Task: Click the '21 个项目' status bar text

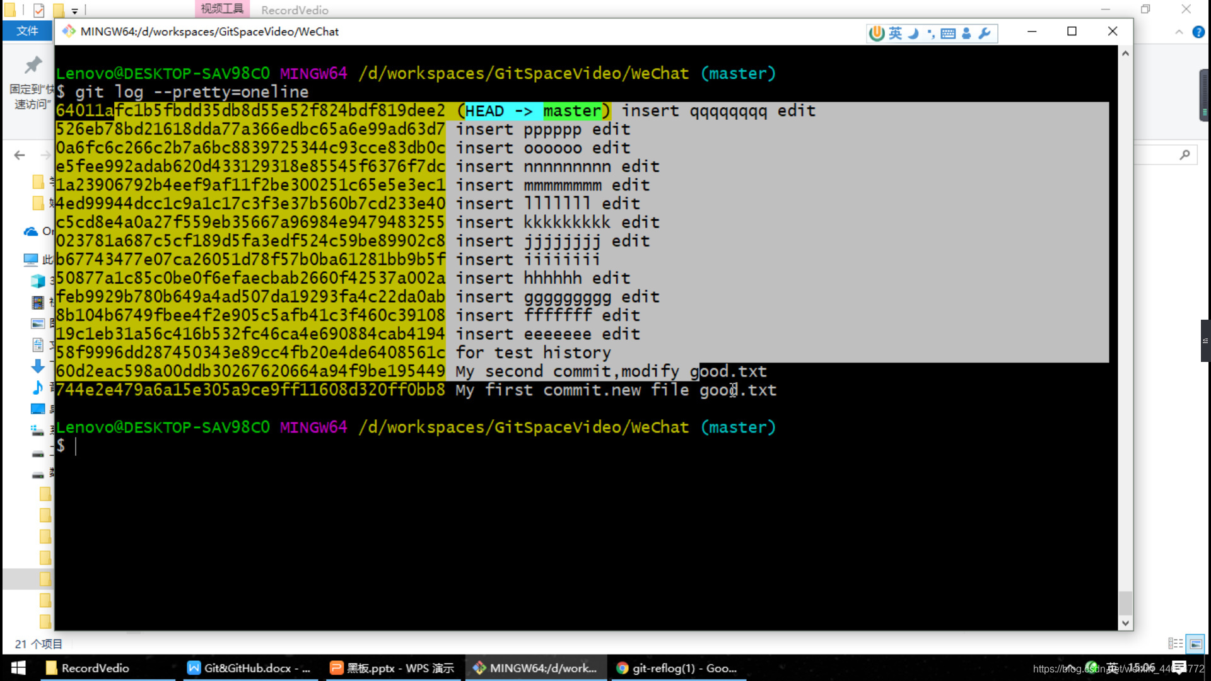Action: pos(38,644)
